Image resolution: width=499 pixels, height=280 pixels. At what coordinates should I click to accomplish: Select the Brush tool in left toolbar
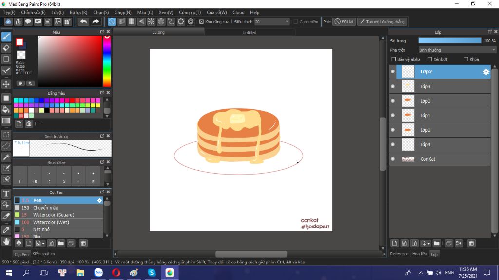6,36
